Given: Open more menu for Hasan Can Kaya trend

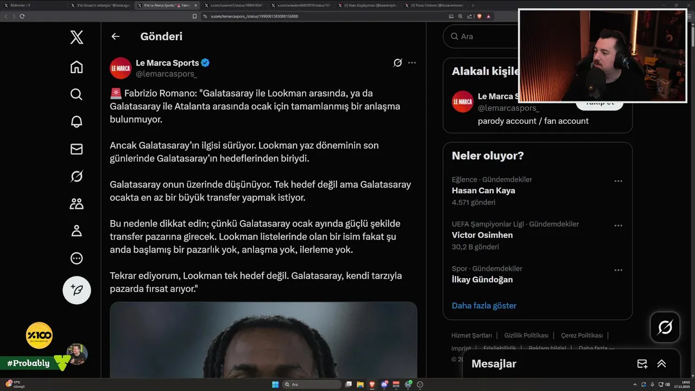Looking at the screenshot, I should [618, 181].
